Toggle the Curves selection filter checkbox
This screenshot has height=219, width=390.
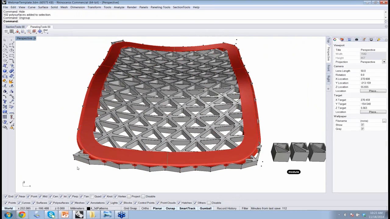(x=19, y=203)
